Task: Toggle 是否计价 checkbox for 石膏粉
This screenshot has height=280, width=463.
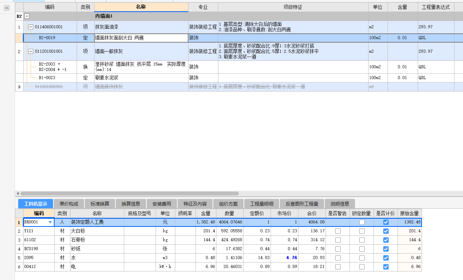Action: click(386, 240)
